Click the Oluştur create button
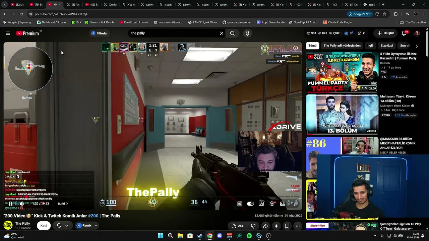 click(x=386, y=33)
